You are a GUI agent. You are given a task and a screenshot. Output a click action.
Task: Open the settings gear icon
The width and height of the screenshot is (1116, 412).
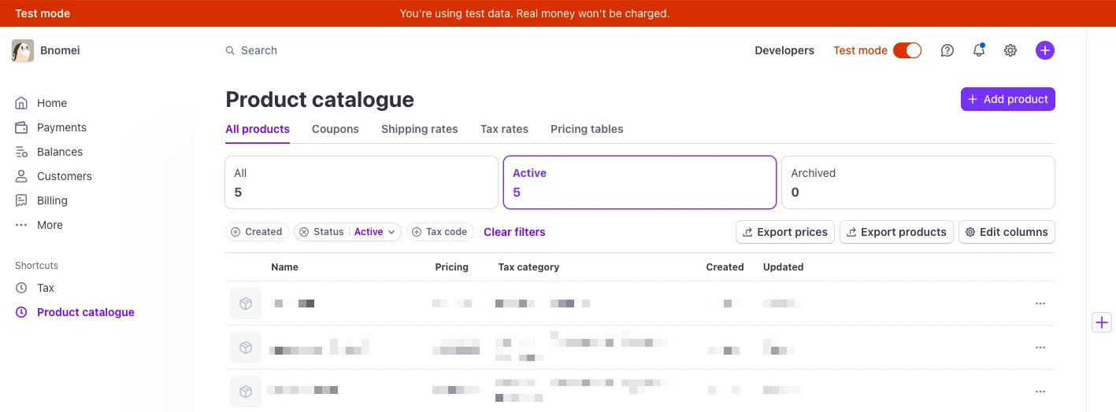[1010, 50]
